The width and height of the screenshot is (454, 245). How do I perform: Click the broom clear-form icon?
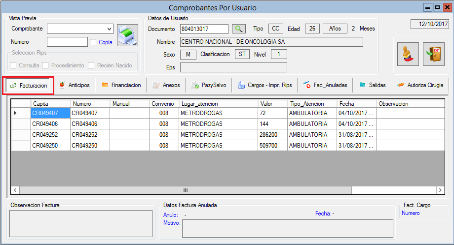click(408, 54)
